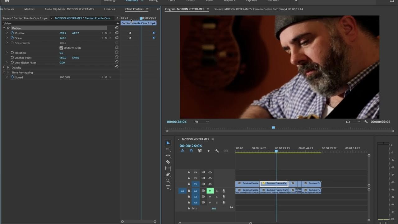Viewport: 398px width, 224px height.
Task: Enable voice-over record on A1
Action: (x=224, y=191)
